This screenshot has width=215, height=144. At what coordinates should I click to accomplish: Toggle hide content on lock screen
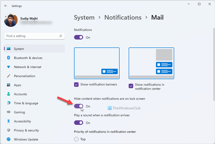click(79, 106)
